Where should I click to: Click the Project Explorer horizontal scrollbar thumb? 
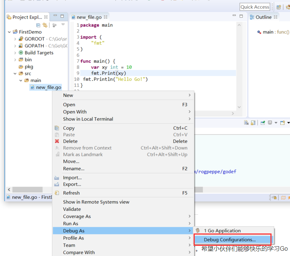[27, 189]
